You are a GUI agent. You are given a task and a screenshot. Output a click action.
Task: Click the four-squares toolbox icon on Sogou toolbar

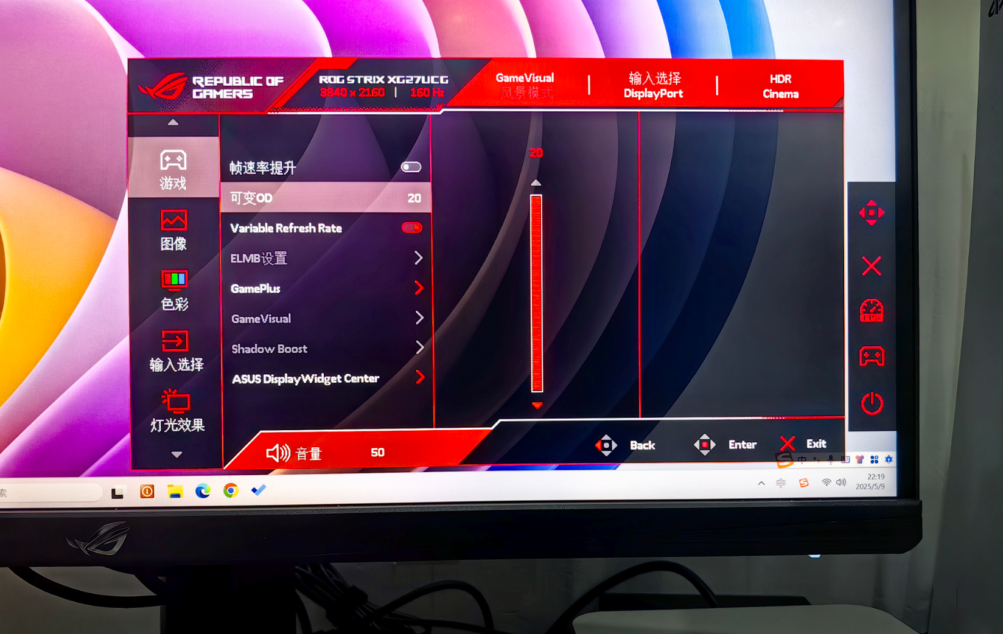pos(874,459)
